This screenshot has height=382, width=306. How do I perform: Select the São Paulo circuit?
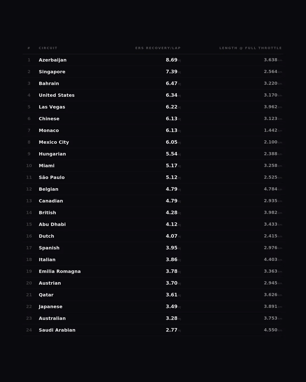pyautogui.click(x=52, y=177)
